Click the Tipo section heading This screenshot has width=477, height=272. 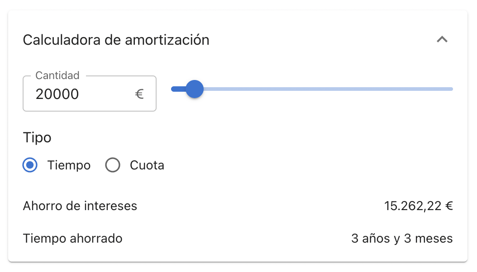click(x=37, y=137)
